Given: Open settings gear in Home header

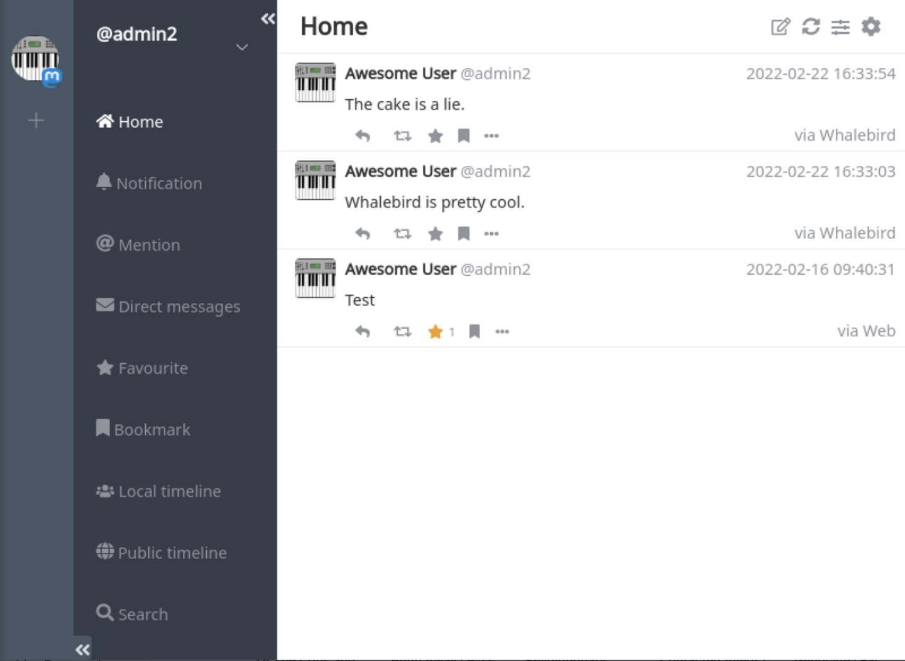Looking at the screenshot, I should pyautogui.click(x=870, y=27).
